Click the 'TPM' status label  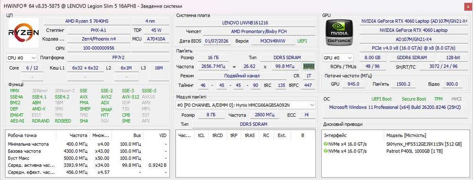click(x=438, y=99)
